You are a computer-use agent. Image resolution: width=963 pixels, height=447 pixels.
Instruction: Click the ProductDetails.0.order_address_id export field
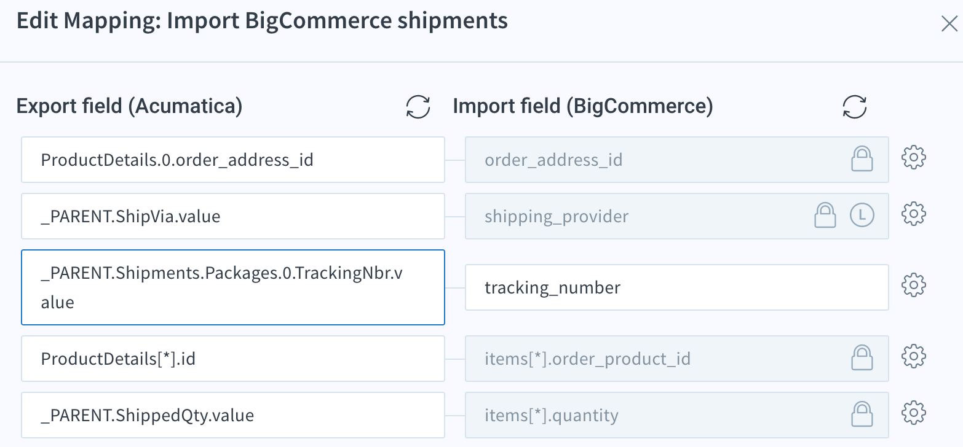pos(232,160)
